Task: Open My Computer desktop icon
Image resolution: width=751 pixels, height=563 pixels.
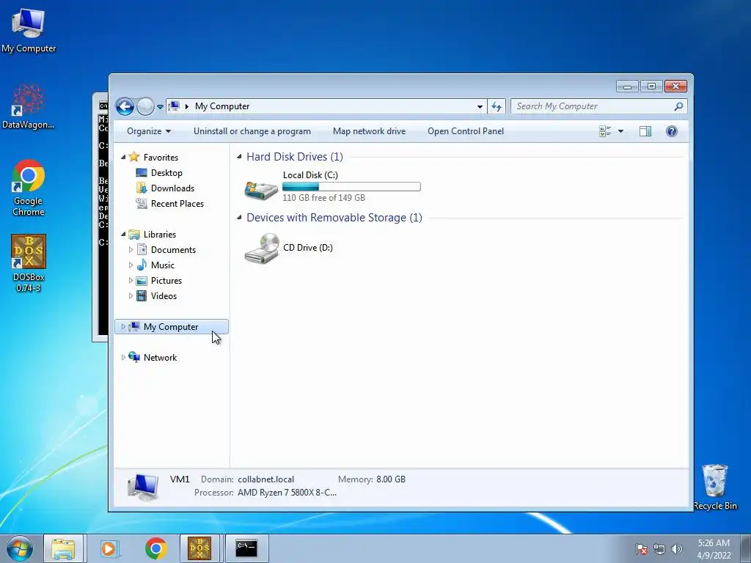Action: point(29,29)
